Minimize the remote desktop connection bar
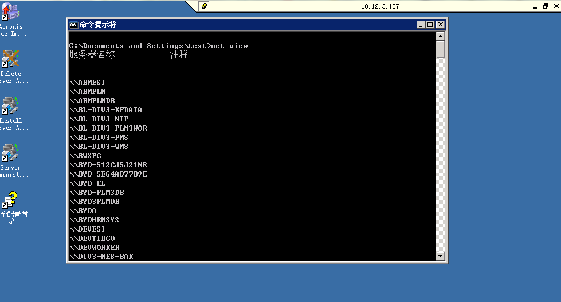This screenshot has height=302, width=561. coord(535,6)
